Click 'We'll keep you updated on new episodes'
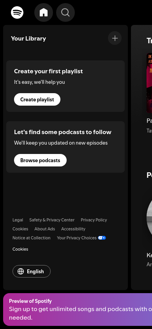 pyautogui.click(x=61, y=143)
